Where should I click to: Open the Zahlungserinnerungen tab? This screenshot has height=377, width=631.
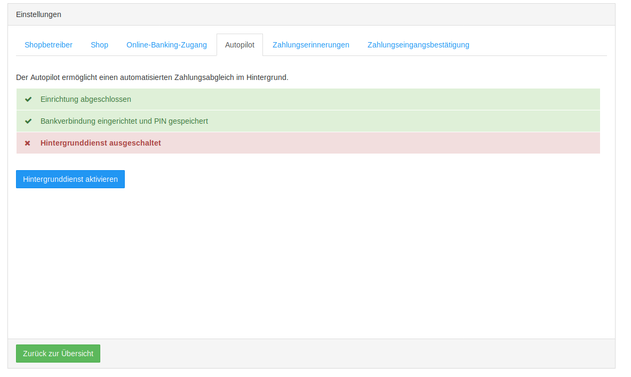(311, 45)
